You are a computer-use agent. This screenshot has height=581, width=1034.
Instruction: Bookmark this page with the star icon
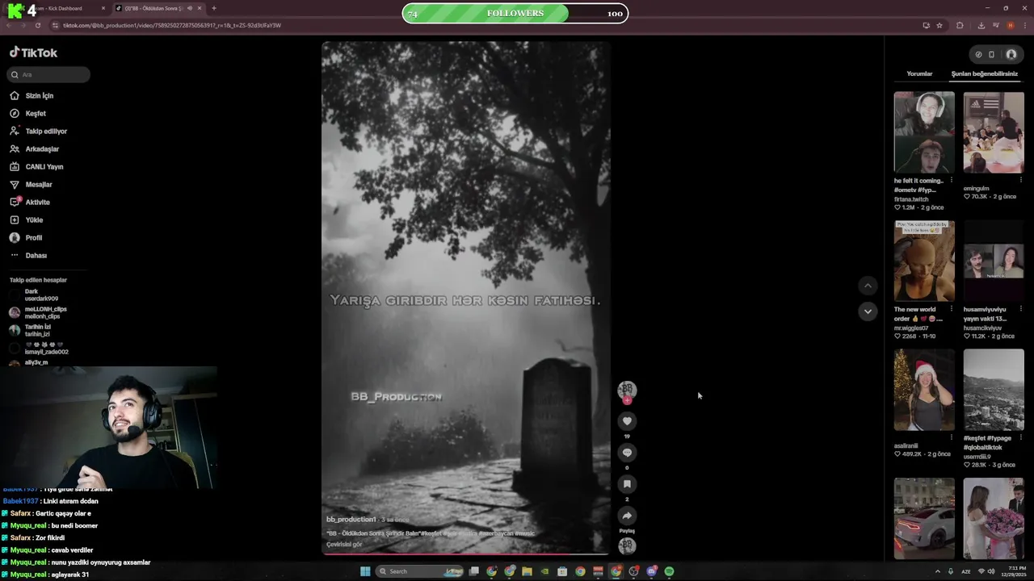point(939,25)
